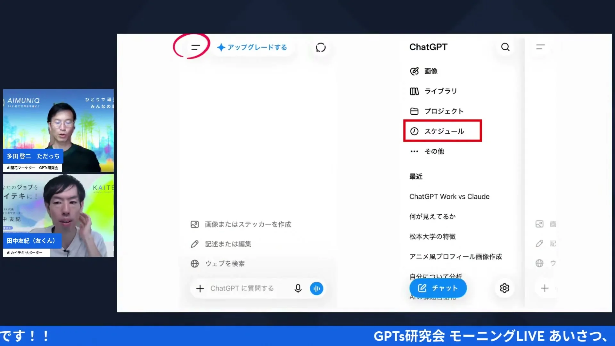Click 多田 啓二 webcam thumbnail
Screen dimensions: 615x346
[58, 130]
